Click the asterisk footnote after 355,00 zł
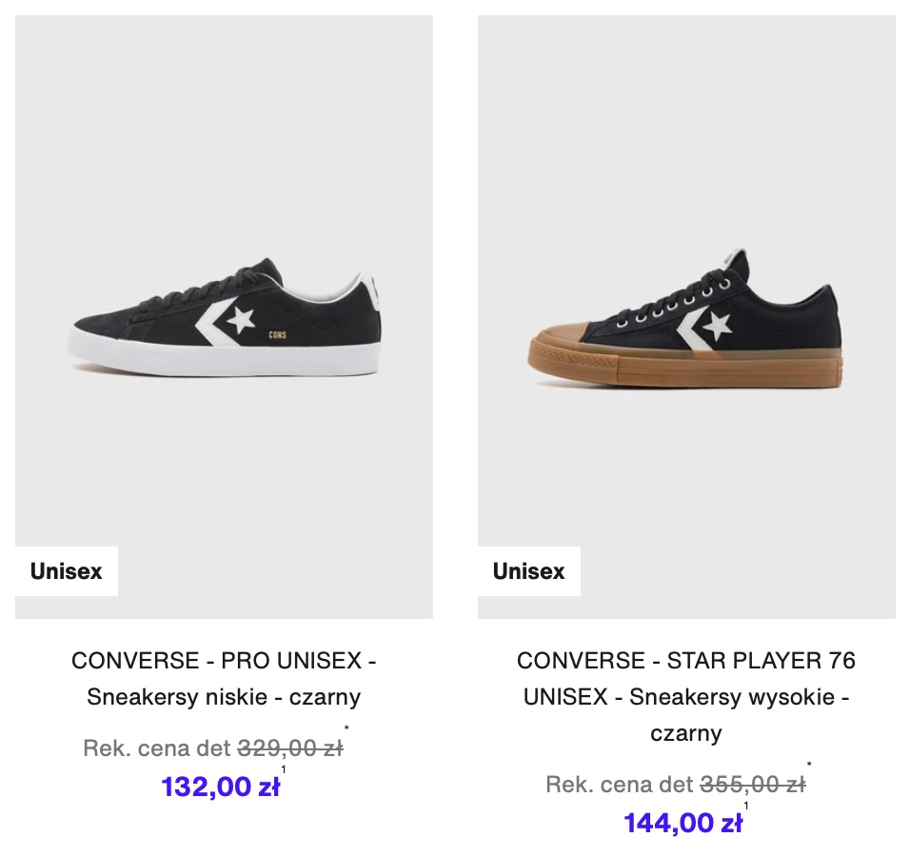 pos(809,765)
